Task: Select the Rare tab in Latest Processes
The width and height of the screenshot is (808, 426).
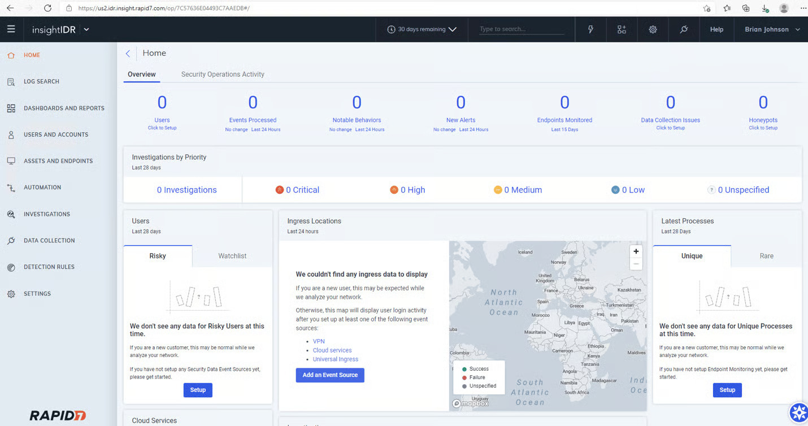Action: pyautogui.click(x=766, y=256)
